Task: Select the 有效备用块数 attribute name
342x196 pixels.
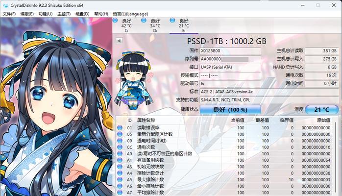Action: coord(150,160)
